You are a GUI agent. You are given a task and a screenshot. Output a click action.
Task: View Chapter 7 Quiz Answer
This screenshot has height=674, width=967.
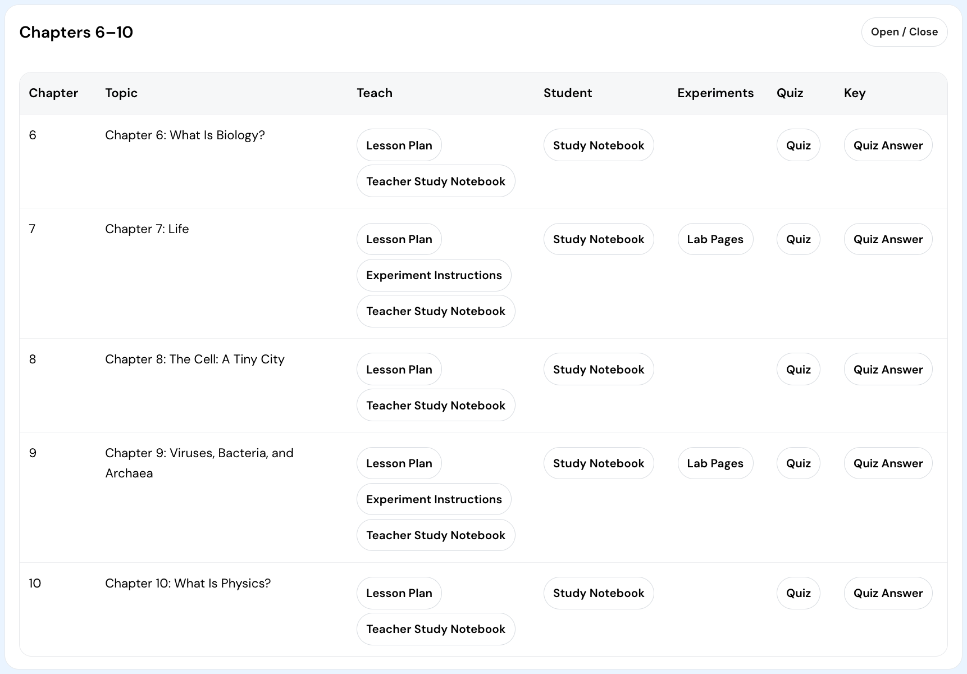tap(887, 239)
